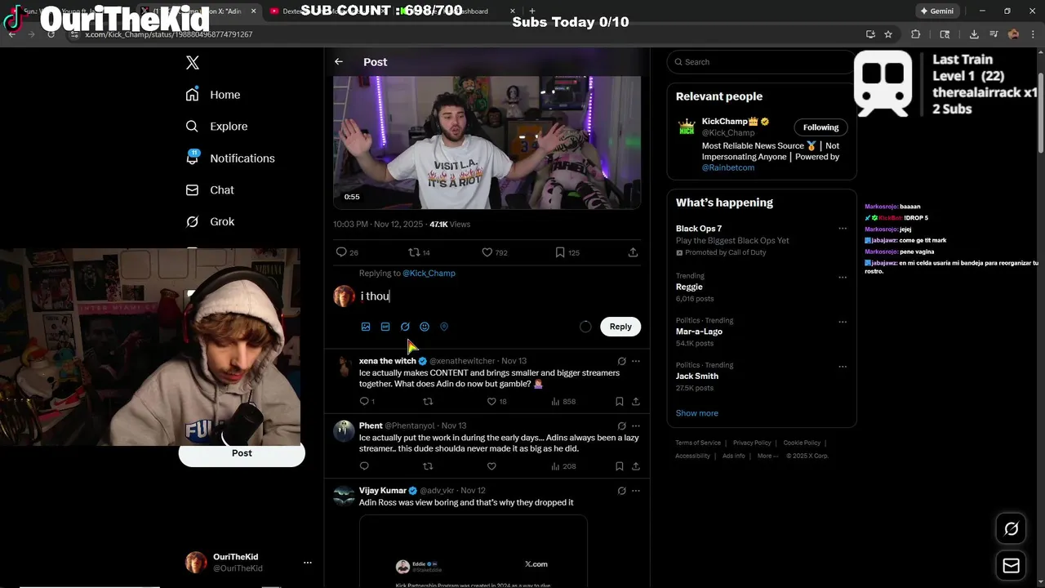Open the more menu on Phent's reply
Screen dimensions: 1045x588
pyautogui.click(x=636, y=425)
